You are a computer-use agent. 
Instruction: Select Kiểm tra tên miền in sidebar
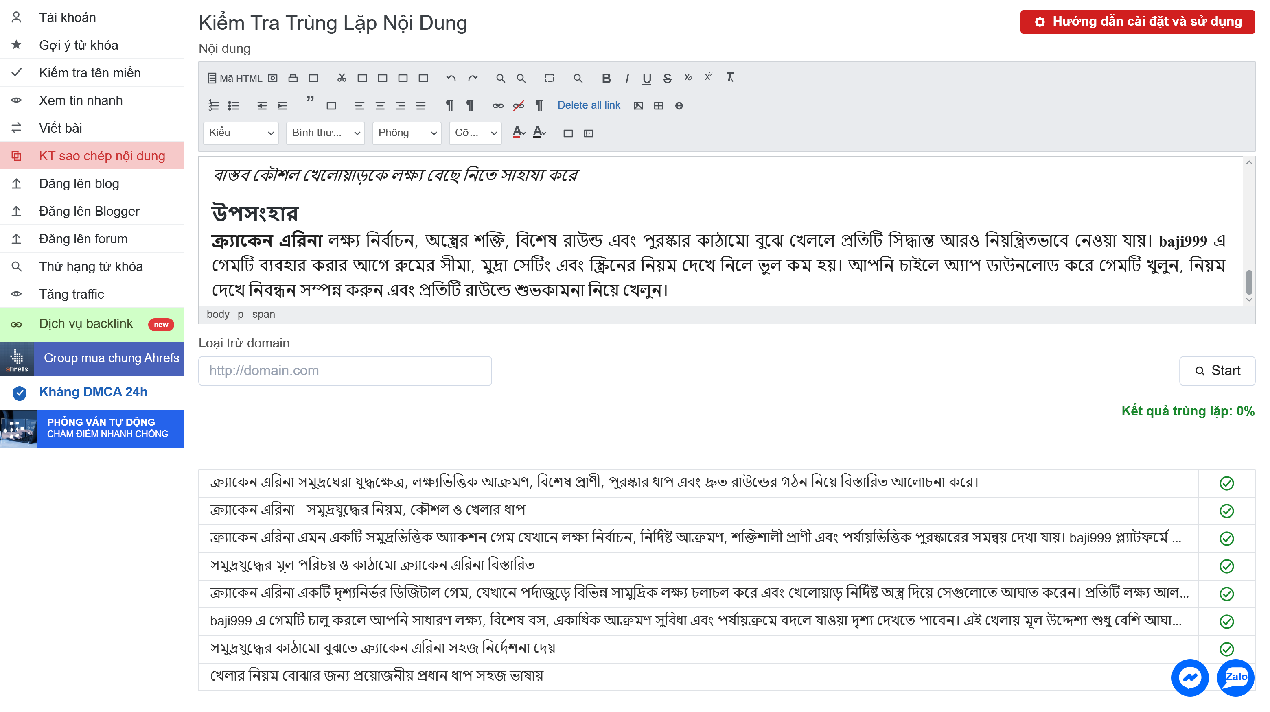92,72
